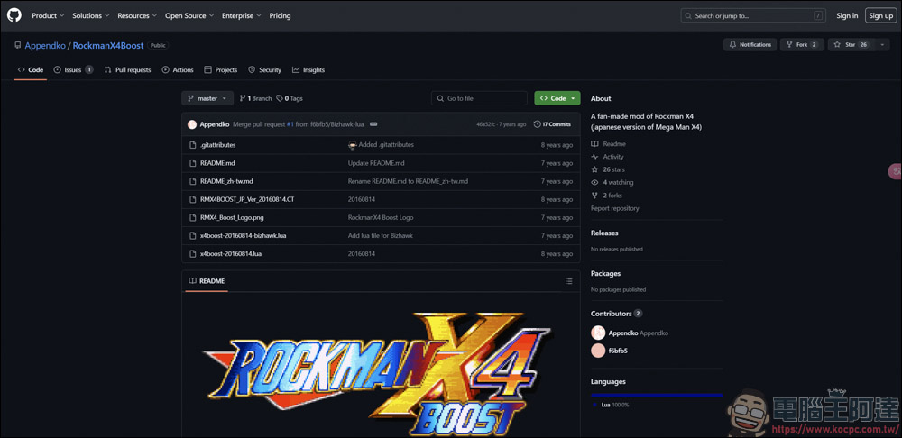Image resolution: width=902 pixels, height=438 pixels.
Task: Open the Releases section heading
Action: click(x=604, y=233)
